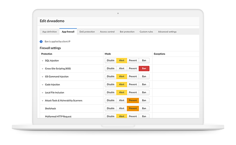This screenshot has height=145, width=236.
Task: Expand the OS Command Injection row
Action: point(42,77)
